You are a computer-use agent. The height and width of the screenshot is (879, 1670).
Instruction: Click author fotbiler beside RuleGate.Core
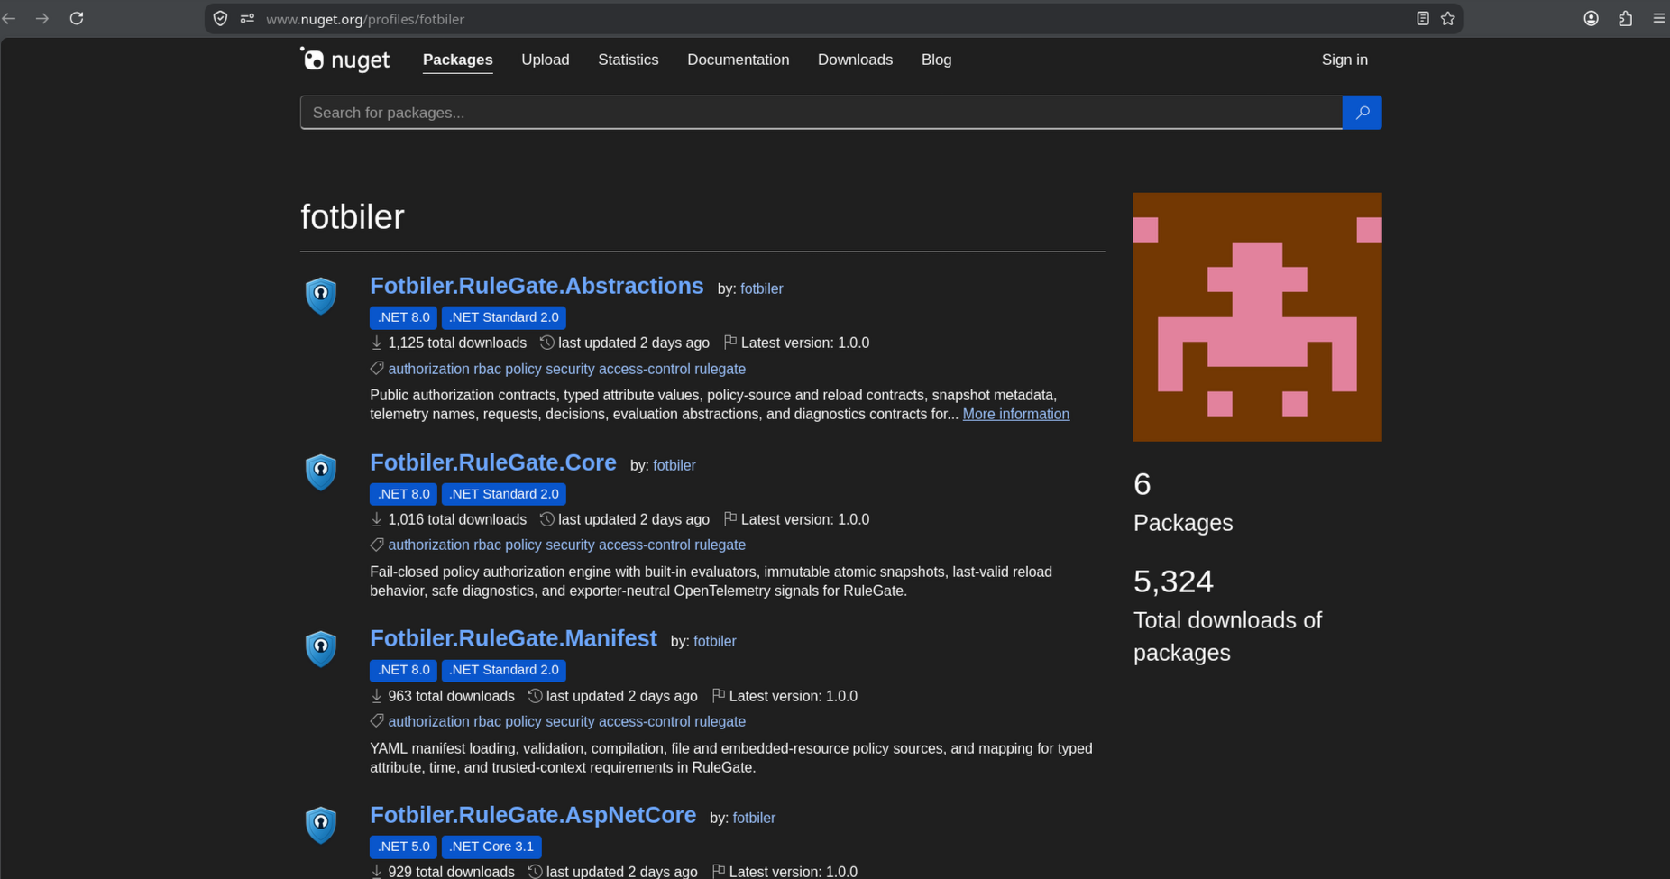(x=674, y=465)
